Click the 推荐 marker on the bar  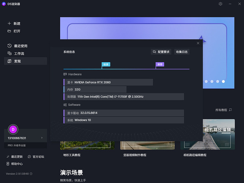pyautogui.click(x=160, y=64)
